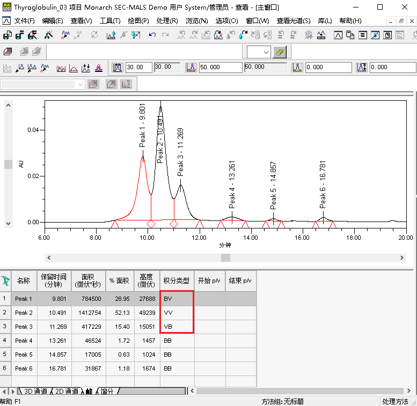Image resolution: width=417 pixels, height=406 pixels.
Task: Click the chromatogram horizontal scrollbar thumb
Action: 225,257
